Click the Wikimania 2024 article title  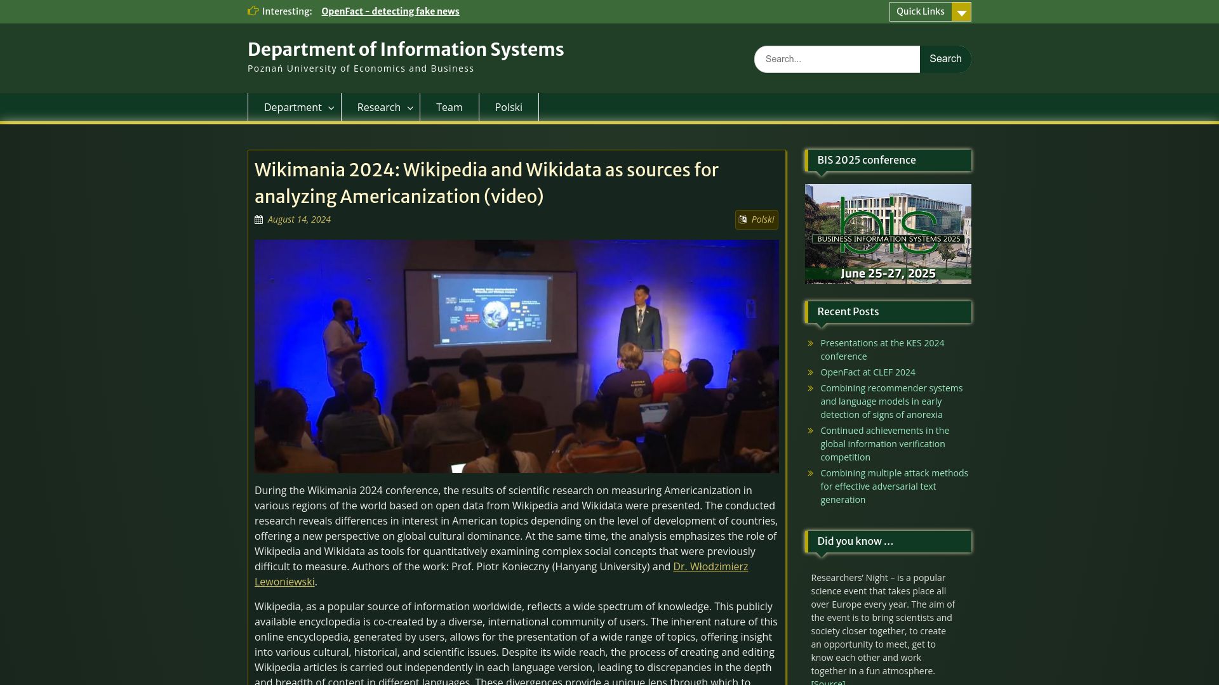click(x=486, y=183)
